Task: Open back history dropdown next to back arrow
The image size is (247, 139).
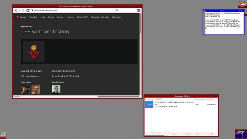Action: pyautogui.click(x=19, y=11)
